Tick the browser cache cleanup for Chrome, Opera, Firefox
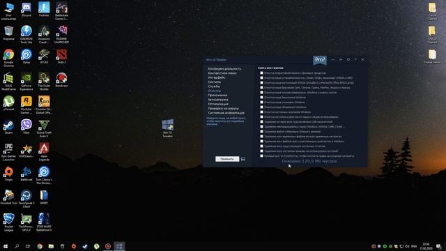The height and width of the screenshot is (251, 446). (262, 88)
